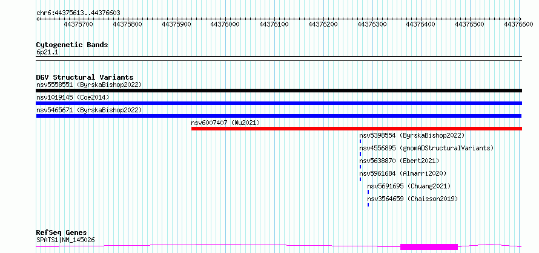Viewport: 539px width, 253px height.
Task: Select the 44375700 ruler position
Action: [x=79, y=24]
